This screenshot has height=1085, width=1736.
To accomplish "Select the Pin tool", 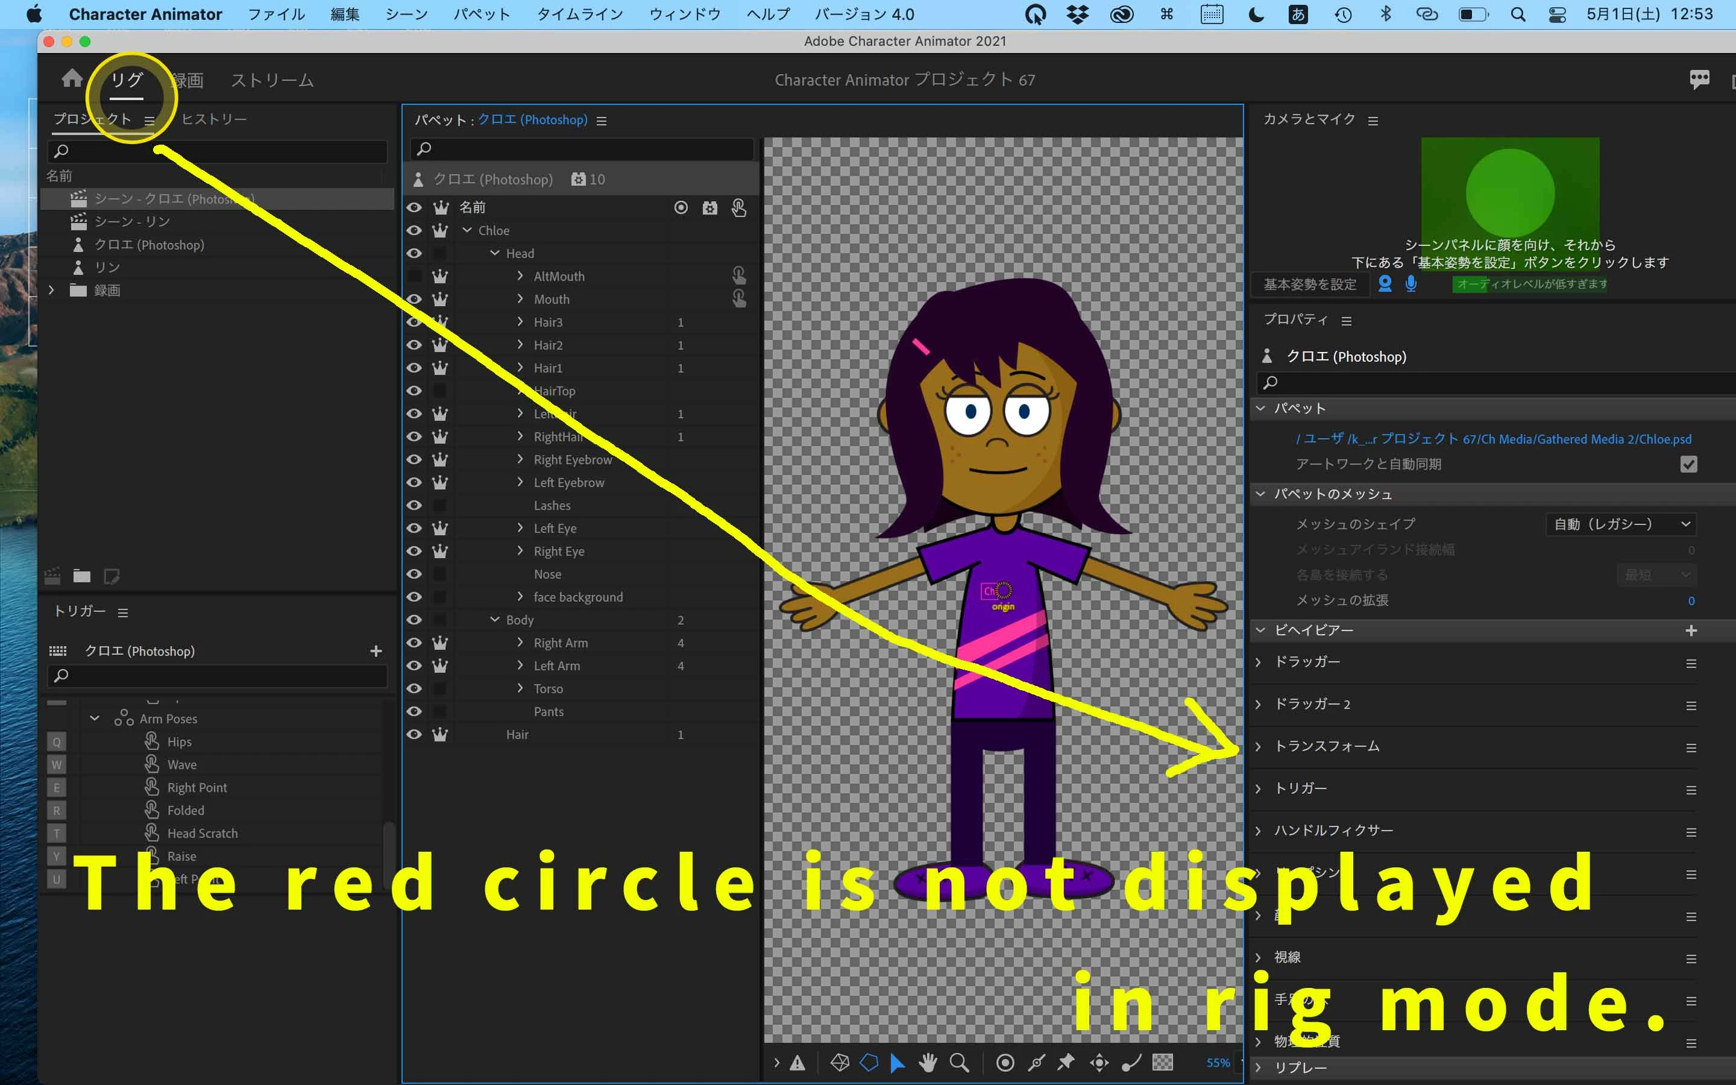I will click(x=1066, y=1062).
